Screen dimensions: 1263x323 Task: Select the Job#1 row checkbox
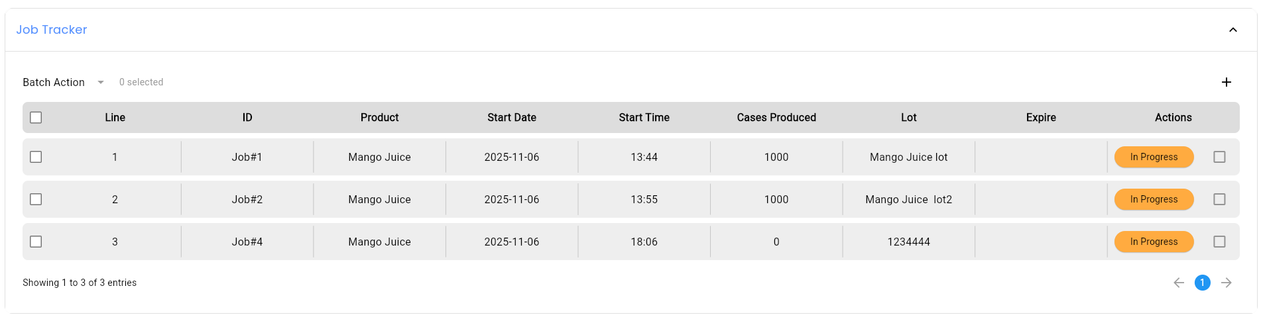pyautogui.click(x=36, y=157)
